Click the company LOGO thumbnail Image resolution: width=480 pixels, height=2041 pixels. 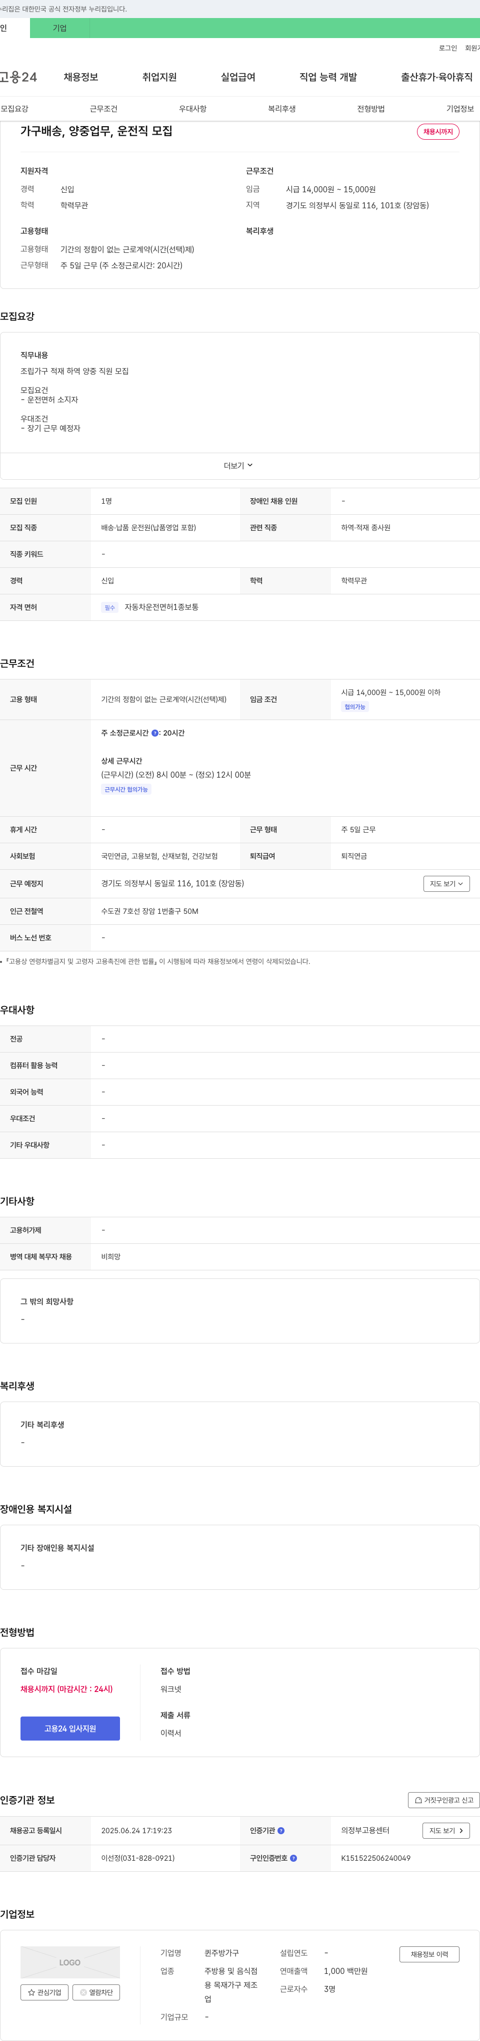coord(70,1962)
